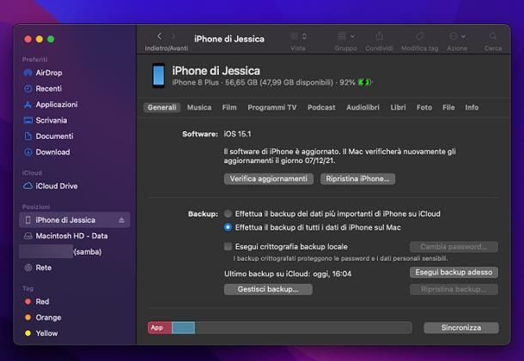
Task: Select iPhone di Jessica in sidebar
Action: tap(74, 220)
